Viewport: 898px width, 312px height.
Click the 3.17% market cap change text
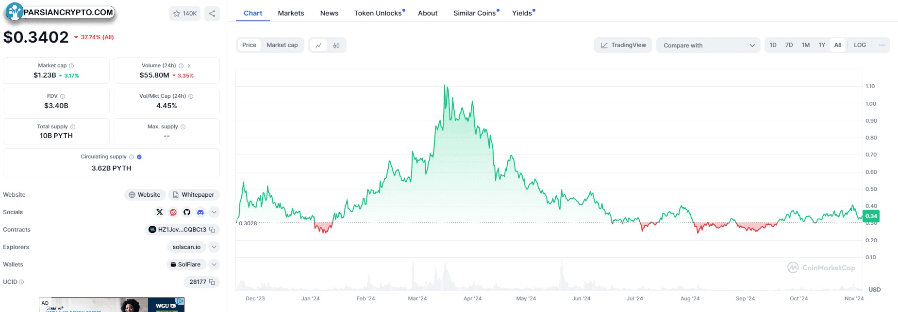coord(71,76)
